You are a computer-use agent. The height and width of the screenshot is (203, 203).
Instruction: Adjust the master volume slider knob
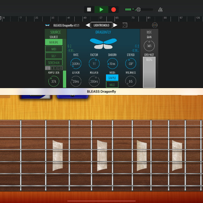click(138, 9)
